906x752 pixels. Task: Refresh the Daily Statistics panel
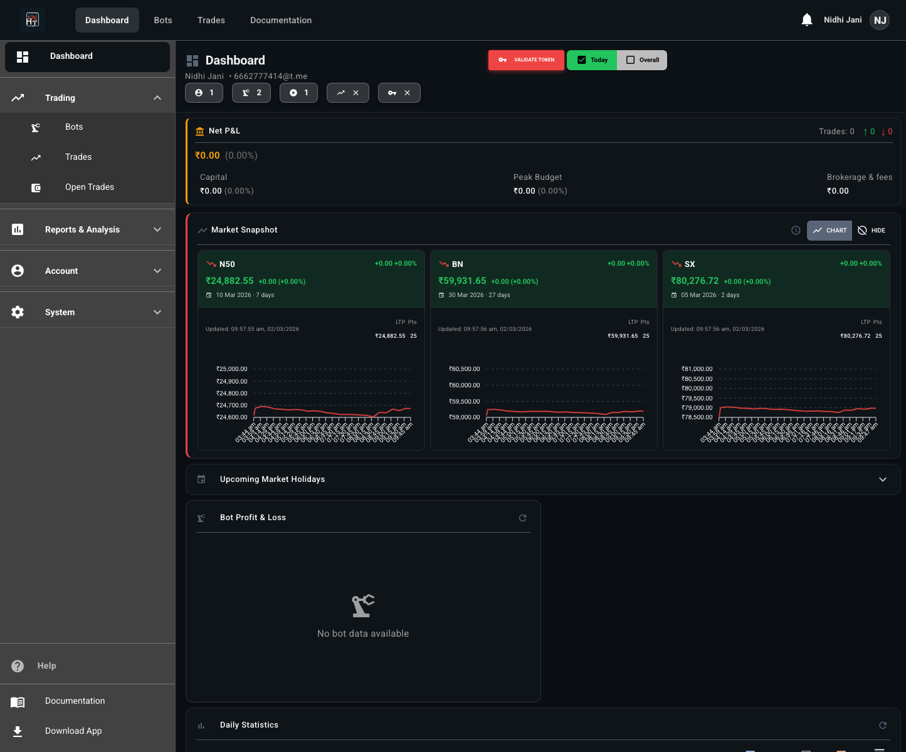tap(883, 725)
